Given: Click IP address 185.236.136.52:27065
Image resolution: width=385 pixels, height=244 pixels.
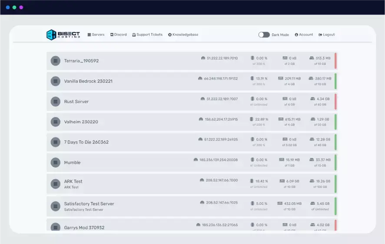Looking at the screenshot, I should (220, 225).
